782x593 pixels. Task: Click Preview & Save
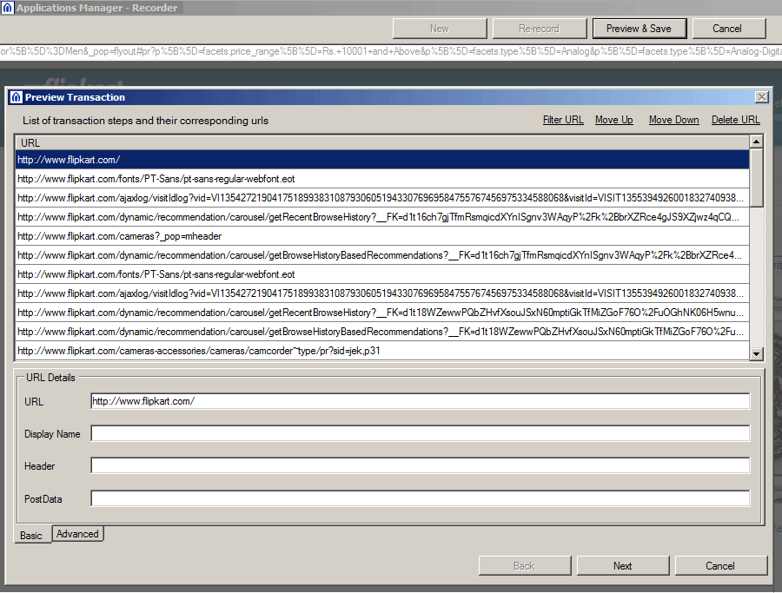coord(640,28)
